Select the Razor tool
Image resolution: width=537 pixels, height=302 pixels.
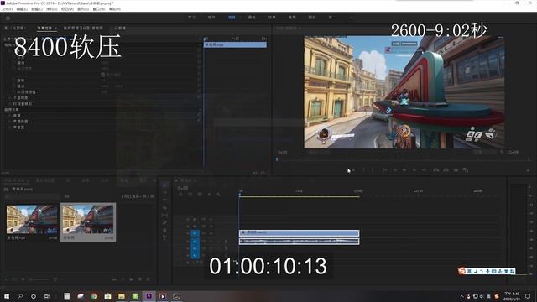(x=164, y=207)
